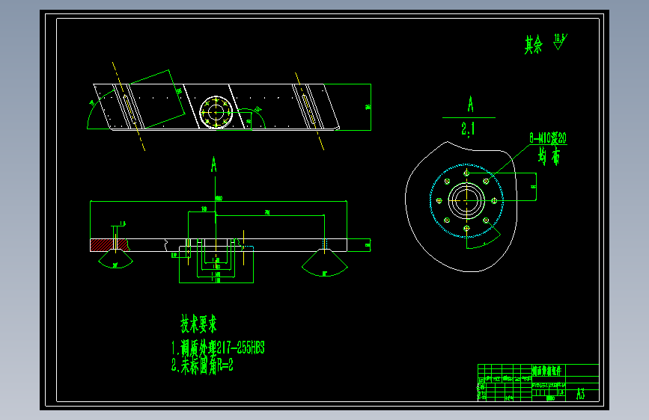Viewport: 649px width, 420px height.
Task: Click the 2:1 scale label of detail A
Action: tap(468, 129)
